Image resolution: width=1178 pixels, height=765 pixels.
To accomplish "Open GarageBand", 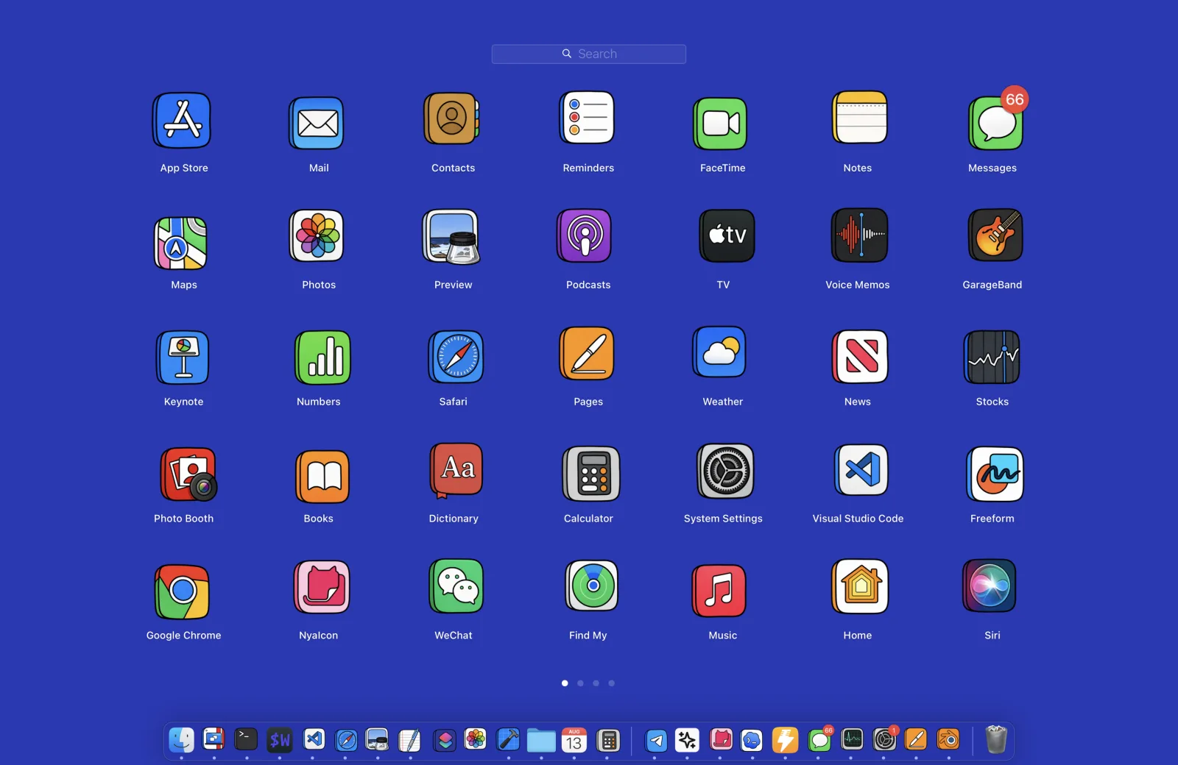I will click(x=996, y=235).
